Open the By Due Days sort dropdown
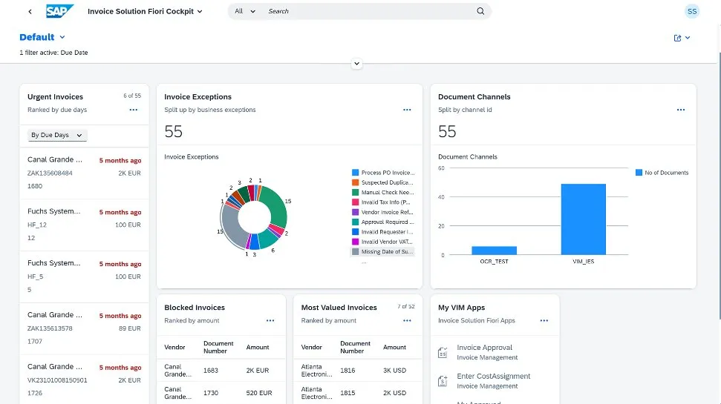 [57, 135]
